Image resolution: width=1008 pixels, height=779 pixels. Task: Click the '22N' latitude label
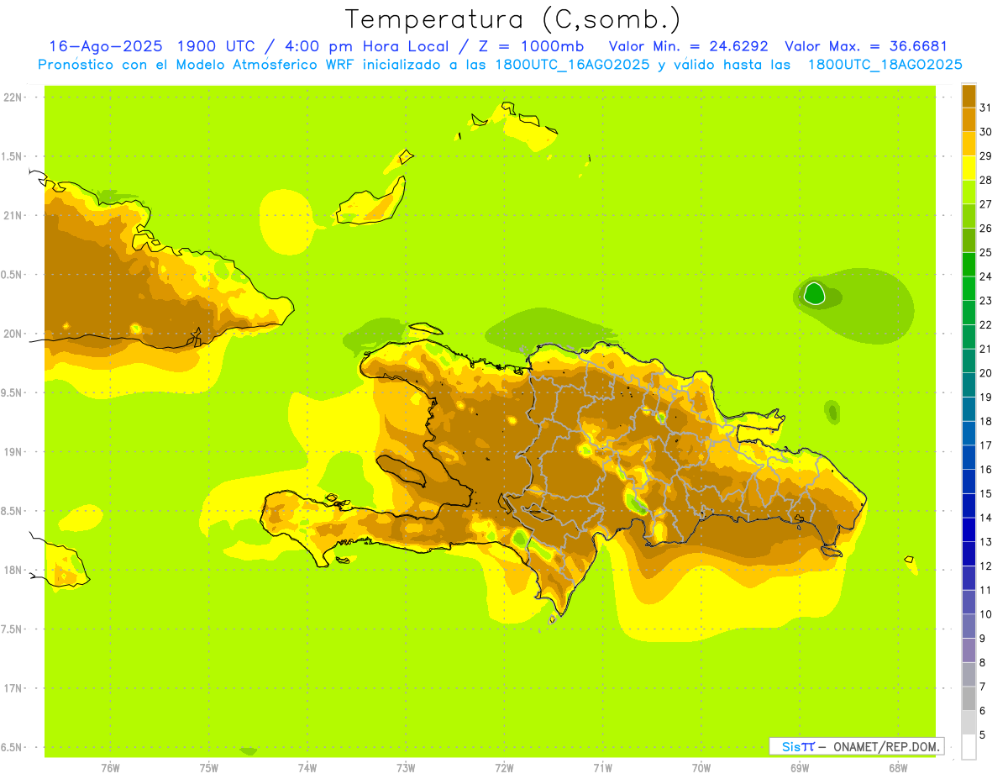13,97
